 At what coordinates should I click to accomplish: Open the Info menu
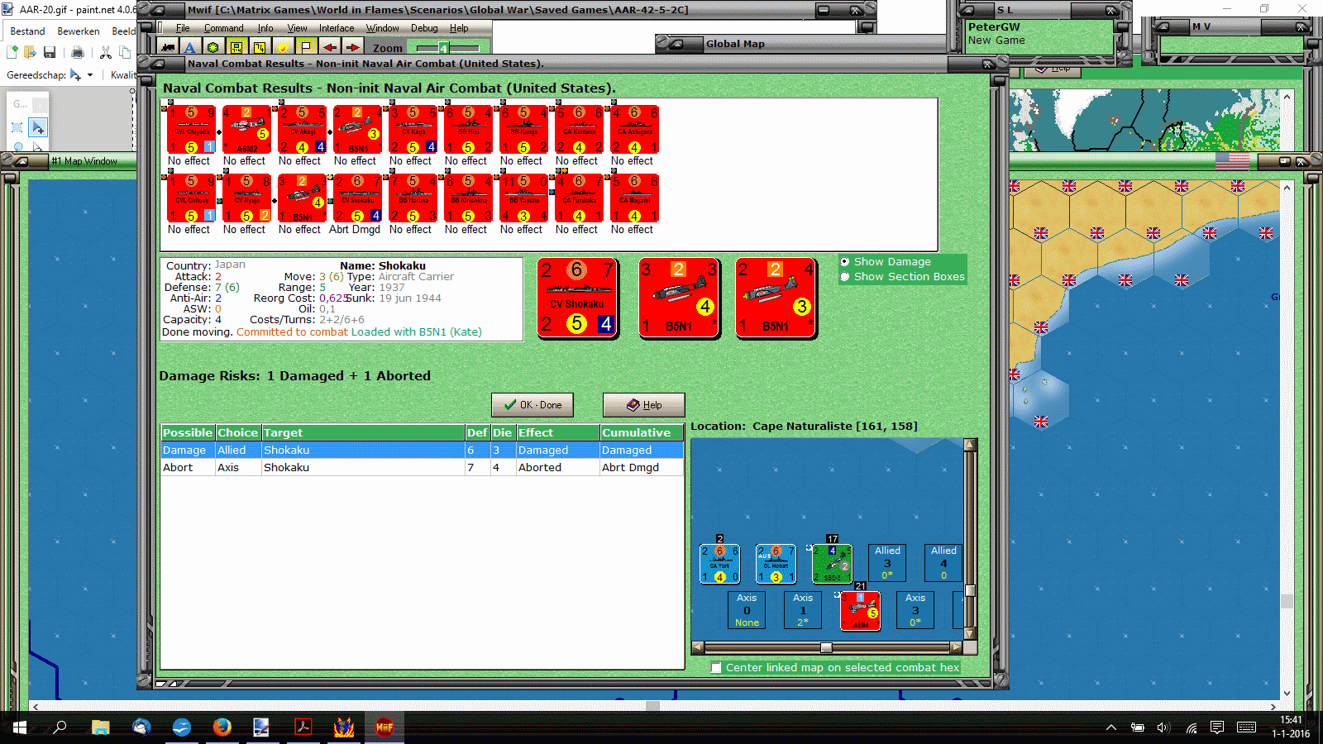pyautogui.click(x=265, y=28)
